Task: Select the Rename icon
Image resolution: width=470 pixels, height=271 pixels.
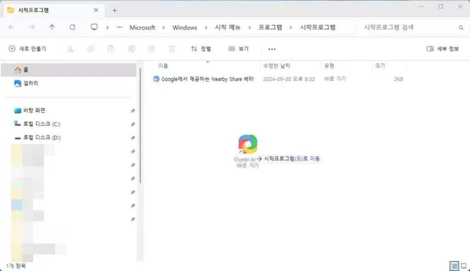Action: 131,49
